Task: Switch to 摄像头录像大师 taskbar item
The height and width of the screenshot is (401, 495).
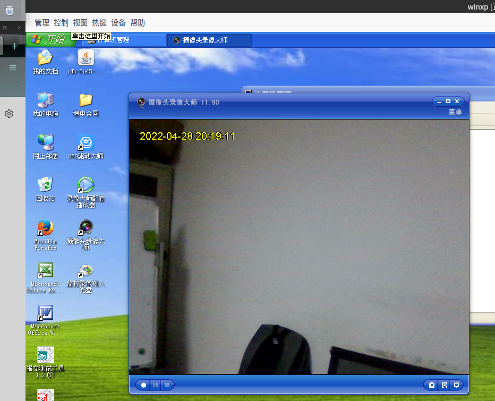Action: click(x=209, y=40)
